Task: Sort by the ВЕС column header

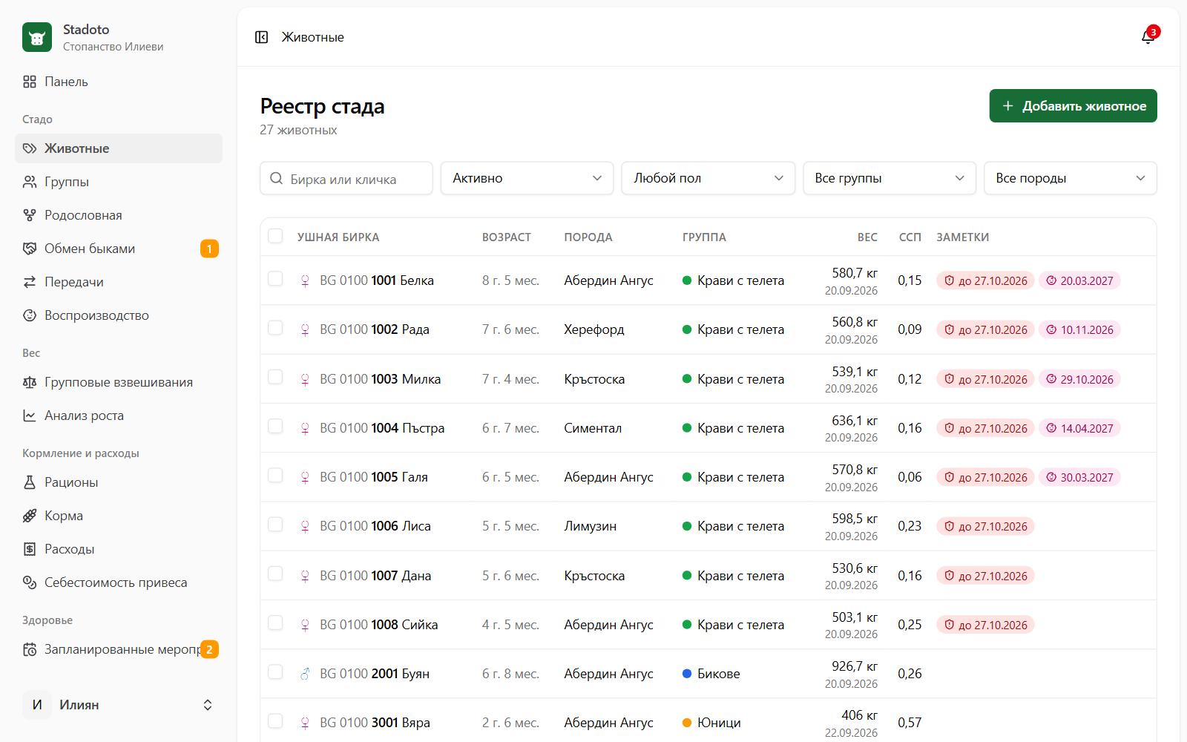Action: pyautogui.click(x=867, y=237)
